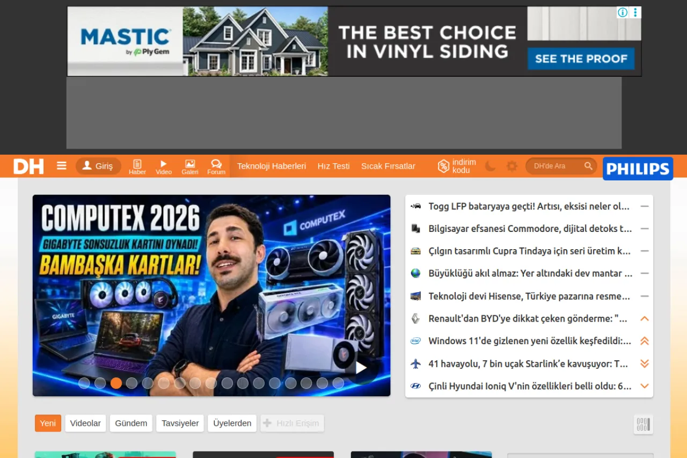687x458 pixels.
Task: Select the first slider dot
Action: pyautogui.click(x=84, y=383)
